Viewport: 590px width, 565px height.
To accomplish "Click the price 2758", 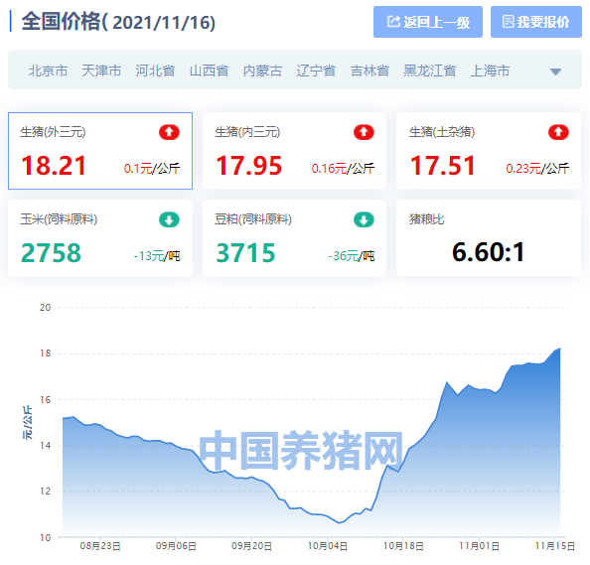I will tap(51, 253).
